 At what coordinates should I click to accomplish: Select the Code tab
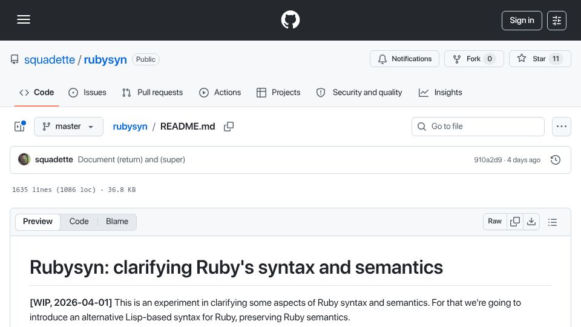[x=37, y=92]
